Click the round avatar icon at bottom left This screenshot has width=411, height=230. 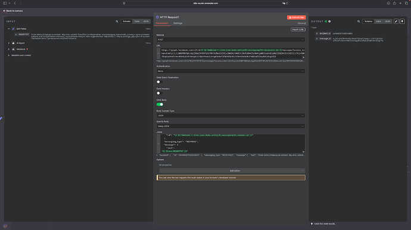[5, 226]
